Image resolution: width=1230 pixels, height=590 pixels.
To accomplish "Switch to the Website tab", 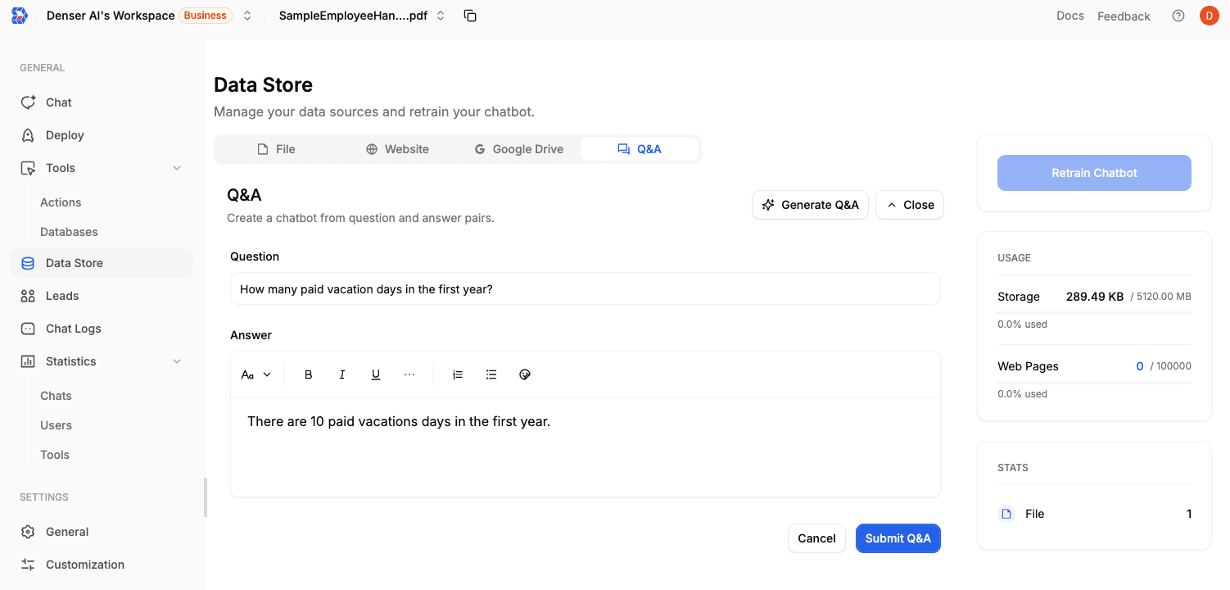I will coord(398,148).
